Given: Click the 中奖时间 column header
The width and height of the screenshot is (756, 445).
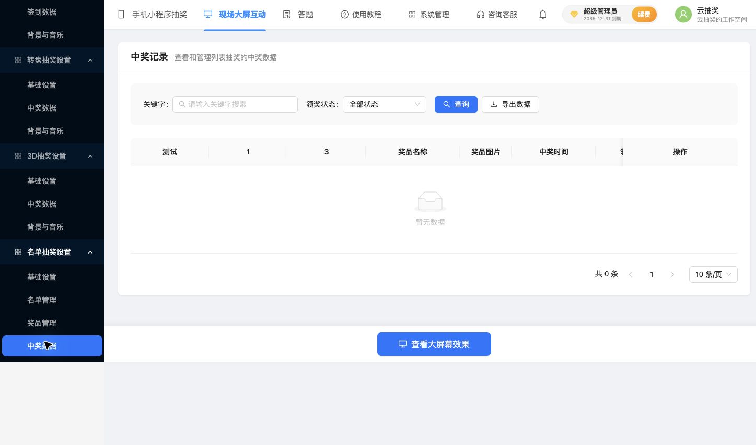Looking at the screenshot, I should tap(554, 152).
